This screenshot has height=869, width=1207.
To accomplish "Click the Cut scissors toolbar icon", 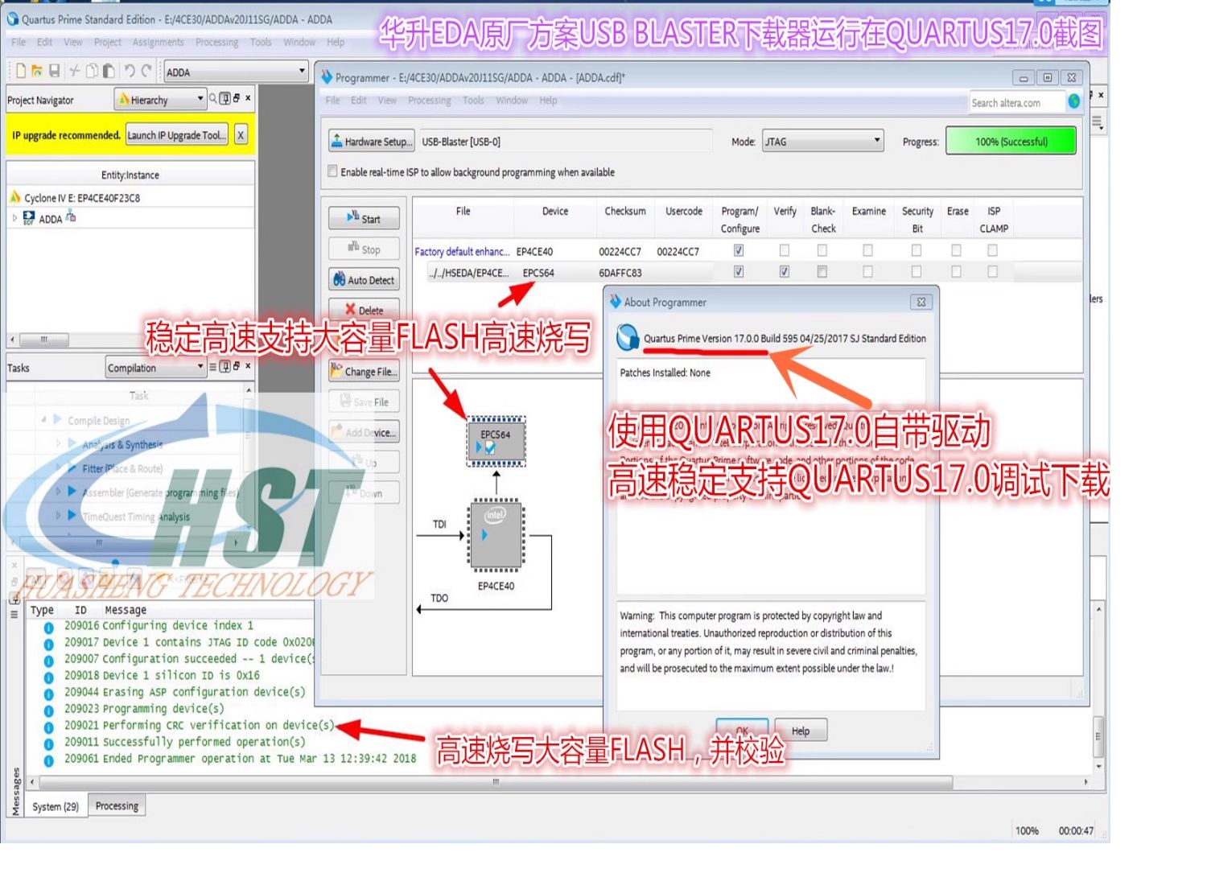I will pyautogui.click(x=75, y=71).
